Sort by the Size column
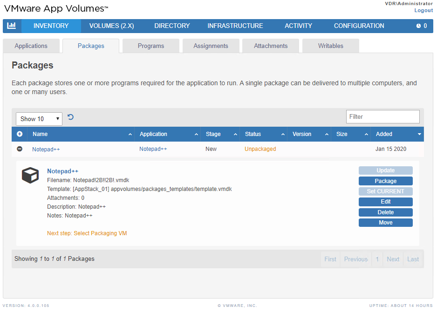The width and height of the screenshot is (437, 313). (x=351, y=134)
